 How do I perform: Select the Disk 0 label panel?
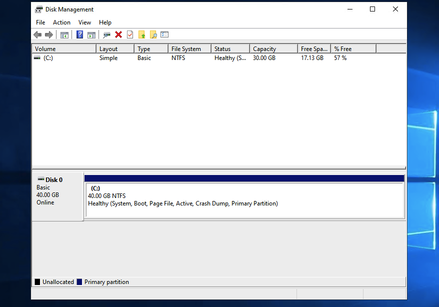(x=57, y=196)
